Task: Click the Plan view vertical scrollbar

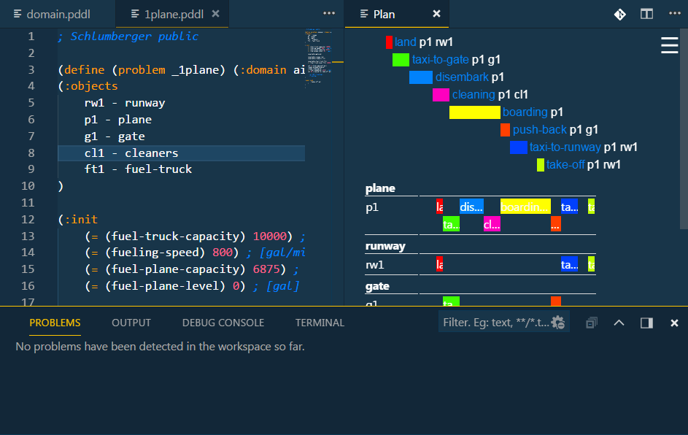Action: (x=684, y=129)
